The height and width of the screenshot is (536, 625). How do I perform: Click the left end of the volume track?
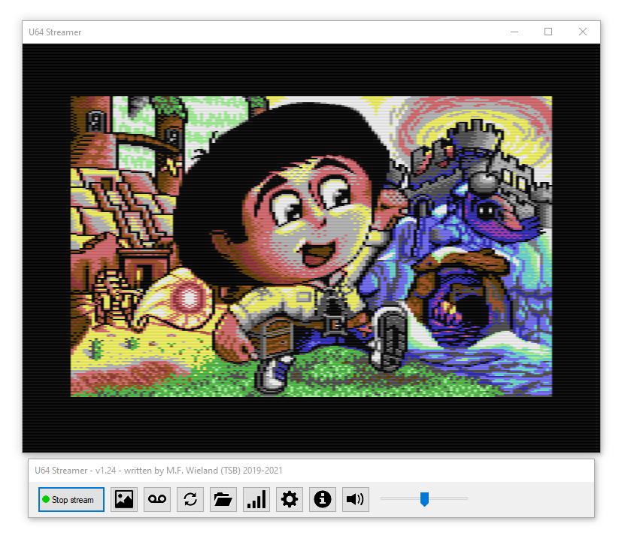pos(383,498)
